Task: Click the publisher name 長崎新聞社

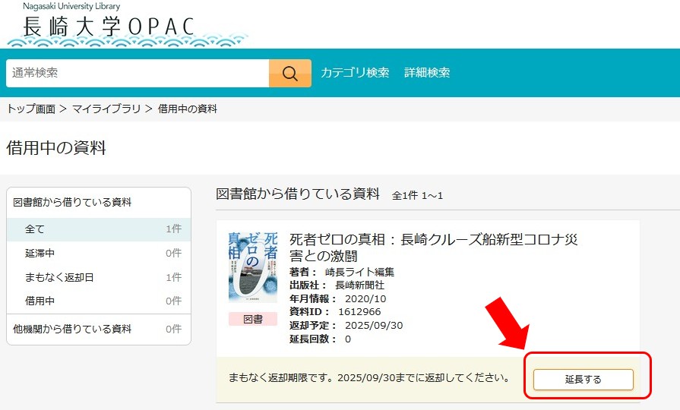Action: coord(359,285)
